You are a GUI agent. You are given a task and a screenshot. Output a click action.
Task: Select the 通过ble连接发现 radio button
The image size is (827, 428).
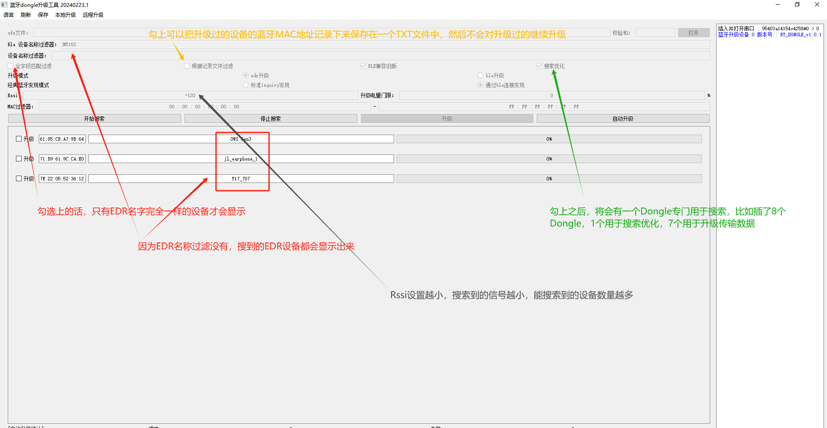coord(481,85)
